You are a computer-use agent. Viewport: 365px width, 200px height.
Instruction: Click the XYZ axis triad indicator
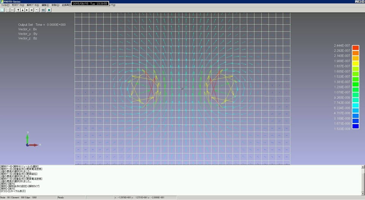click(x=33, y=139)
